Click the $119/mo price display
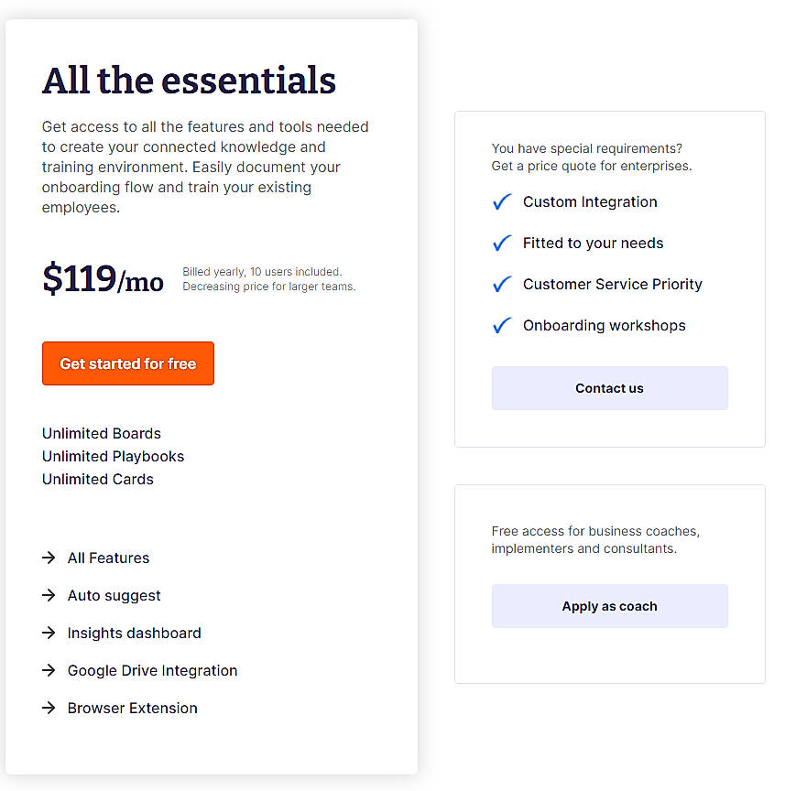 click(103, 279)
